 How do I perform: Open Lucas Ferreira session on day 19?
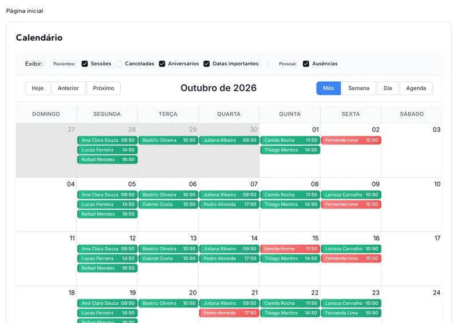(x=108, y=313)
